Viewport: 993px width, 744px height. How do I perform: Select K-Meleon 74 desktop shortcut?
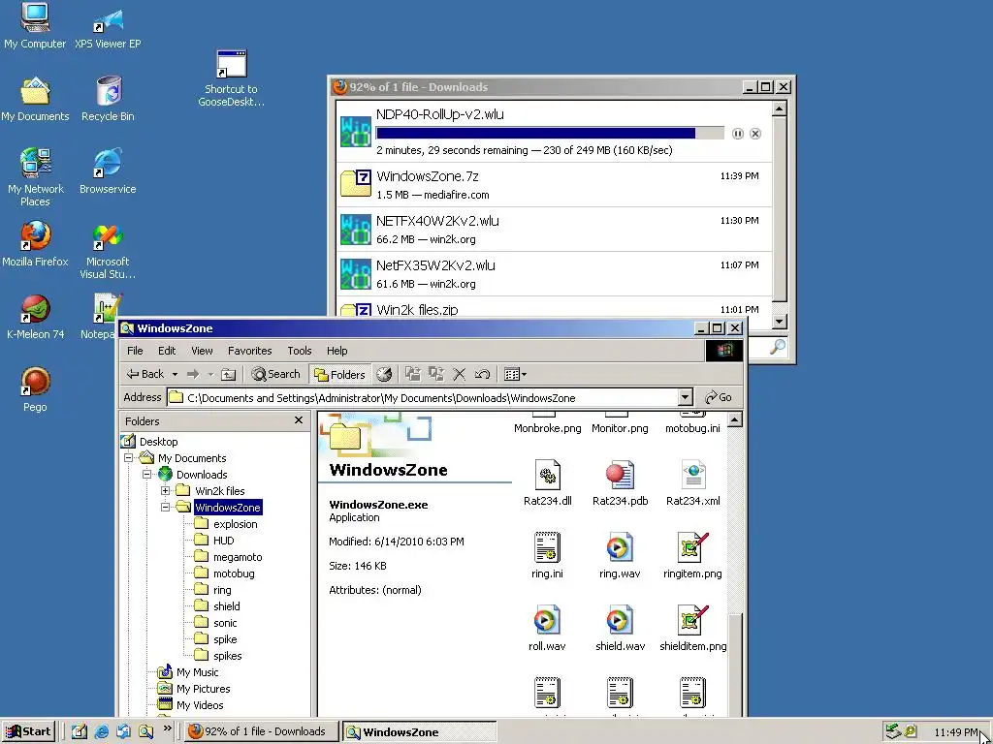point(35,317)
